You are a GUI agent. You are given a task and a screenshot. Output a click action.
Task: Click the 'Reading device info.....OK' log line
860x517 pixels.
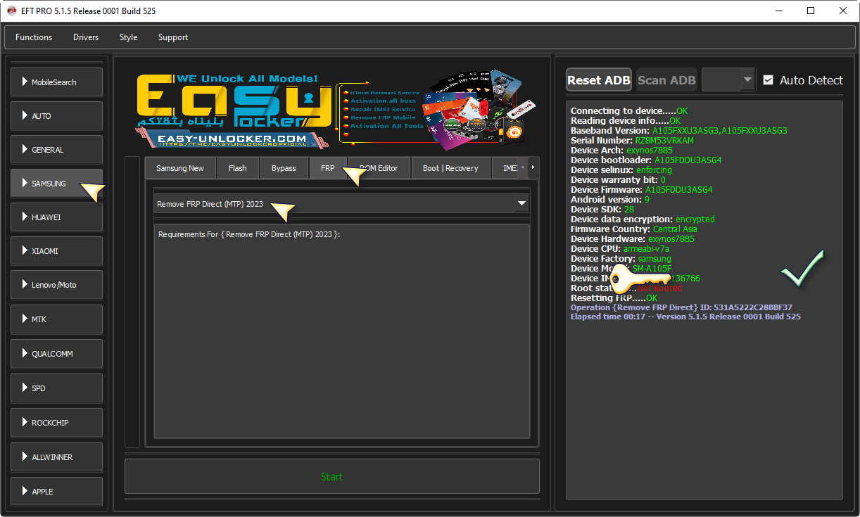click(x=626, y=121)
